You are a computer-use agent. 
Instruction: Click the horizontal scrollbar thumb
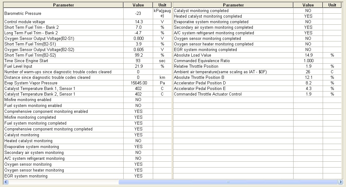[x=228, y=182]
